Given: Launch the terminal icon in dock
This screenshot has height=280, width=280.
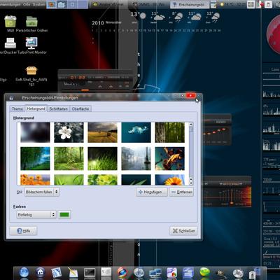Looking at the screenshot, I should [90, 272].
